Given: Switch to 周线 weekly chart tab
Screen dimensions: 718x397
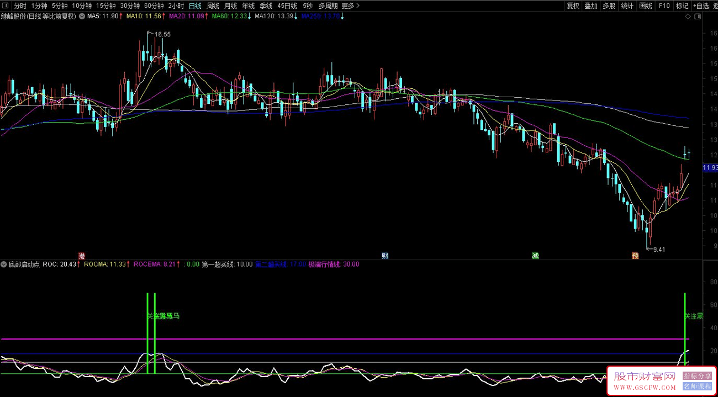Looking at the screenshot, I should (x=213, y=6).
